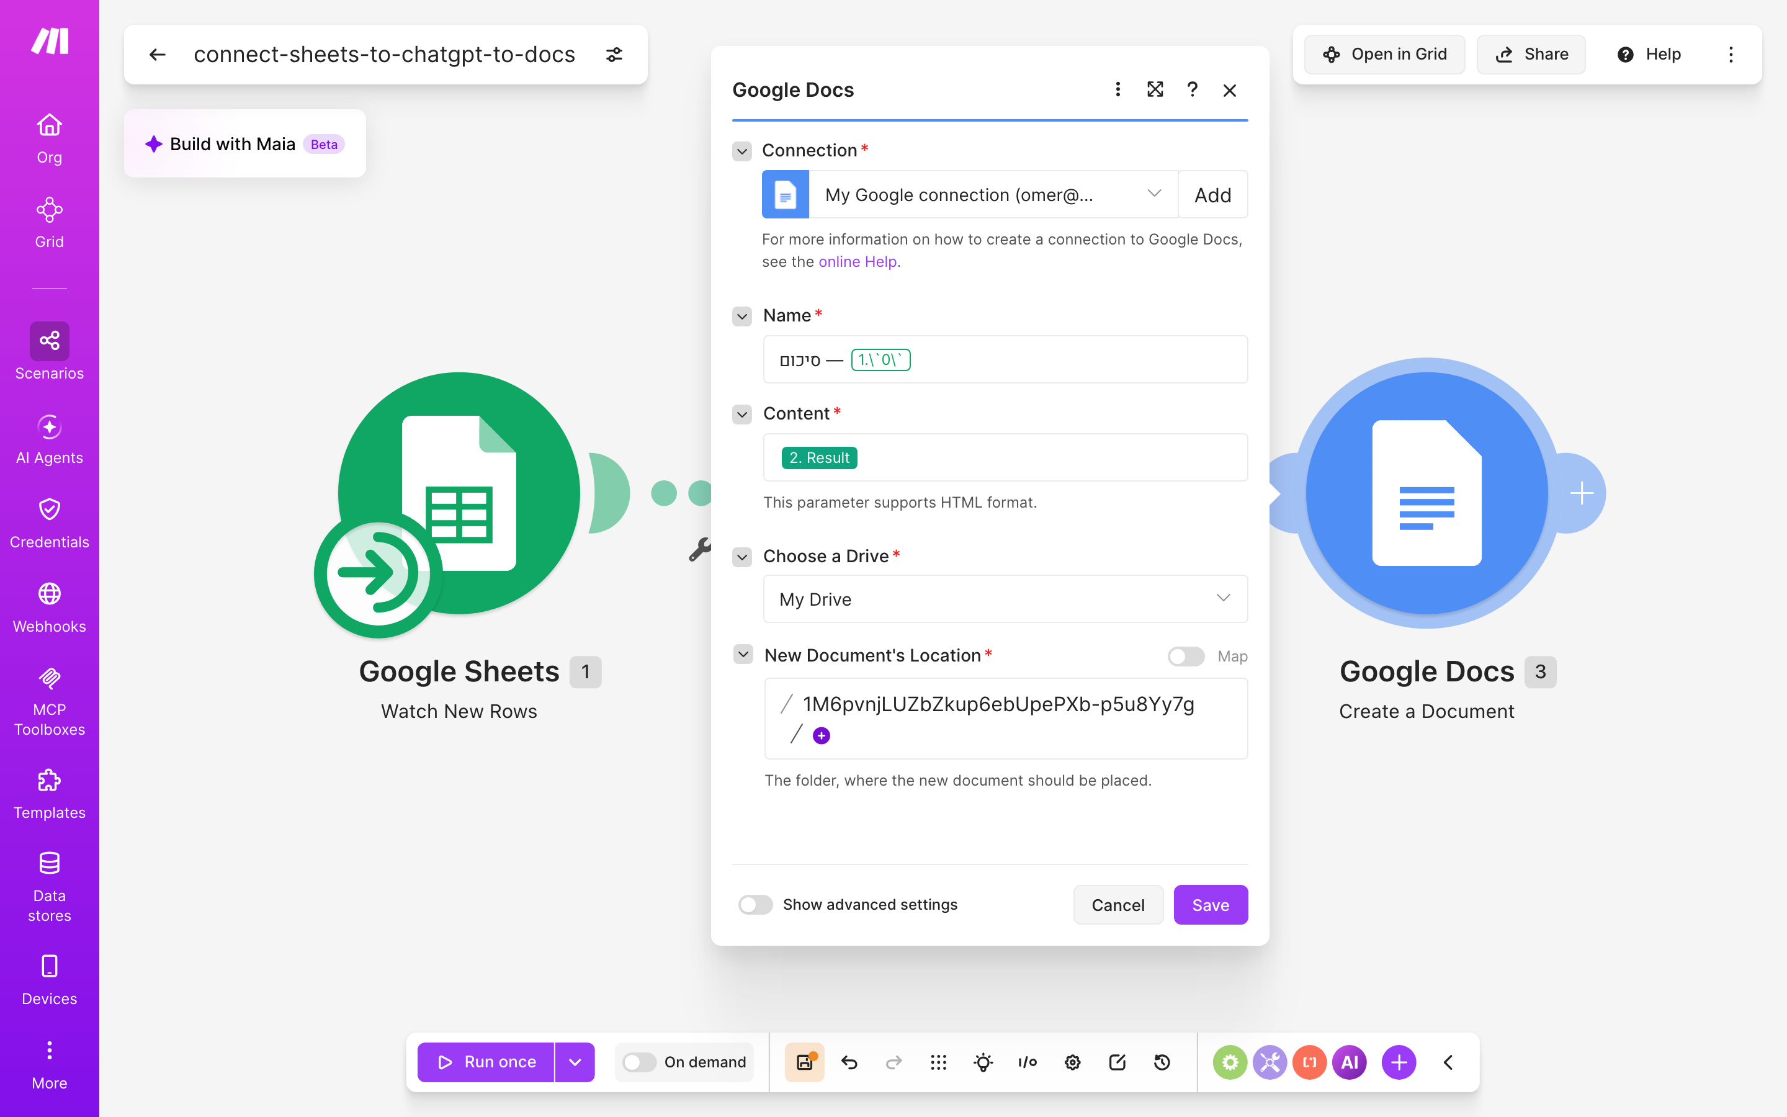Screen dimensions: 1787x1117
Task: Open the Google Docs panel help question mark
Action: pyautogui.click(x=1192, y=89)
